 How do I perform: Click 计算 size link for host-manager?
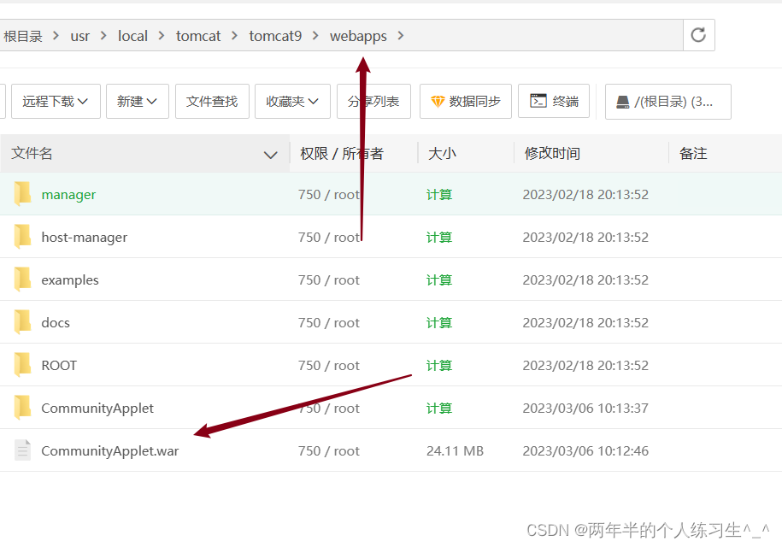pyautogui.click(x=439, y=238)
